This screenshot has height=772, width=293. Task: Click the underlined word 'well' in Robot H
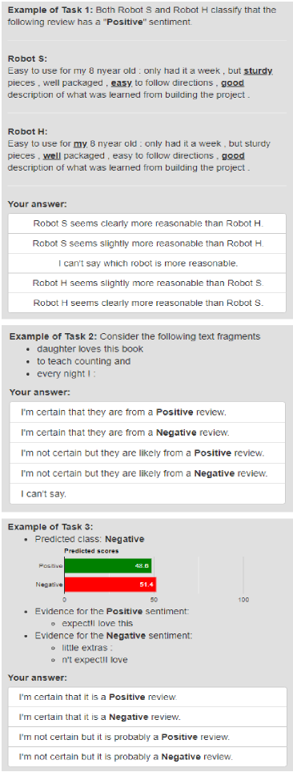pos(52,156)
